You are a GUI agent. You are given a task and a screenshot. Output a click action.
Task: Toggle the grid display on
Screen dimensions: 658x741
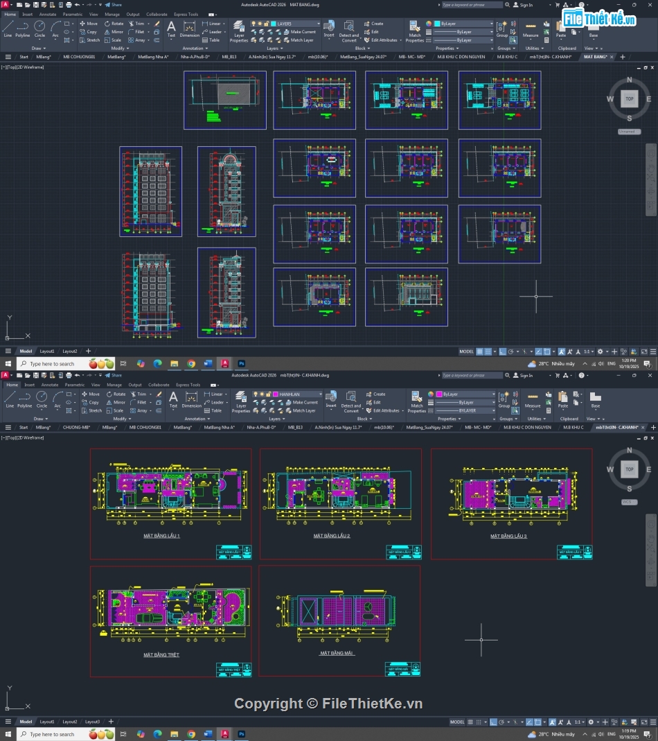tap(481, 351)
